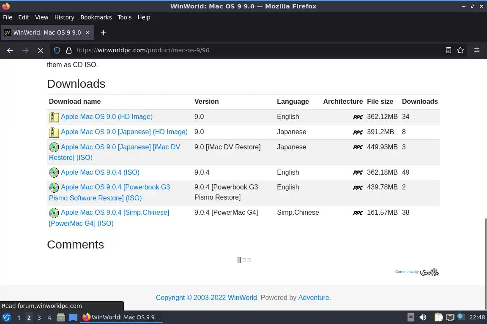The width and height of the screenshot is (487, 324).
Task: Open a new tab with plus button
Action: [104, 32]
